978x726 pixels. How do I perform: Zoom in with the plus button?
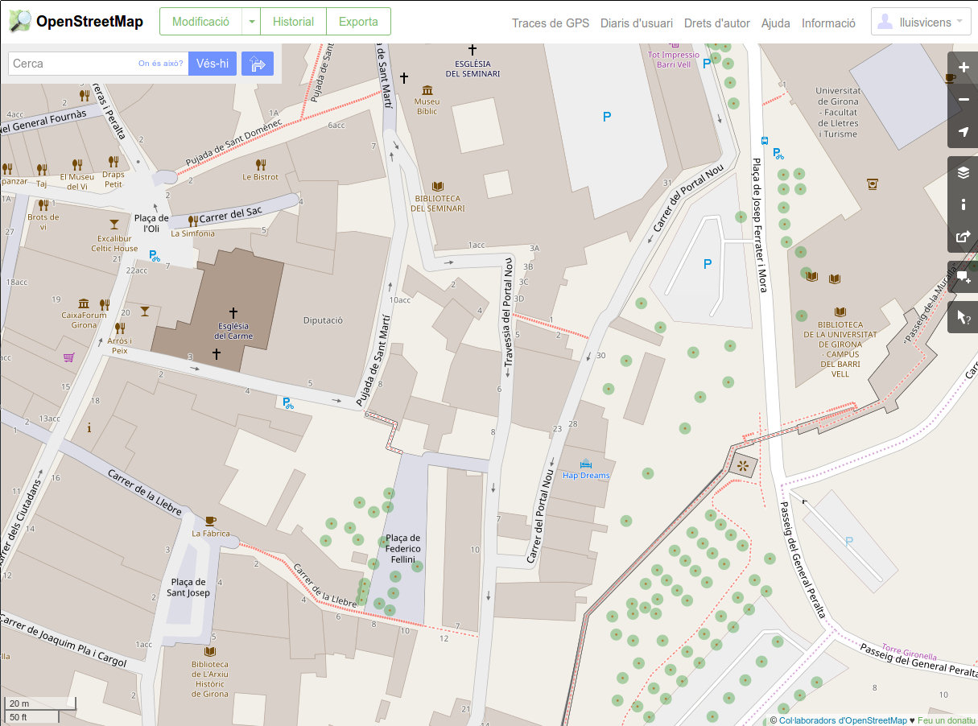tap(964, 68)
